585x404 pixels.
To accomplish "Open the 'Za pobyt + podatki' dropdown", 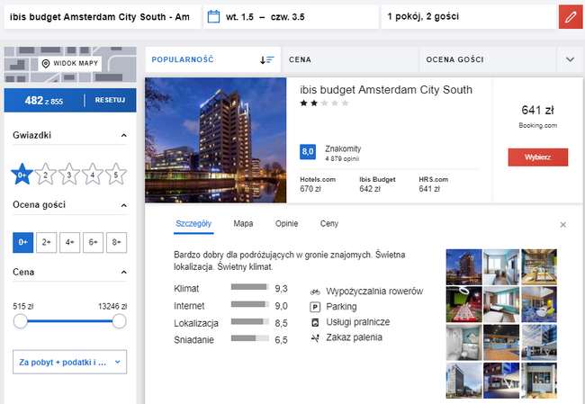I will (70, 362).
